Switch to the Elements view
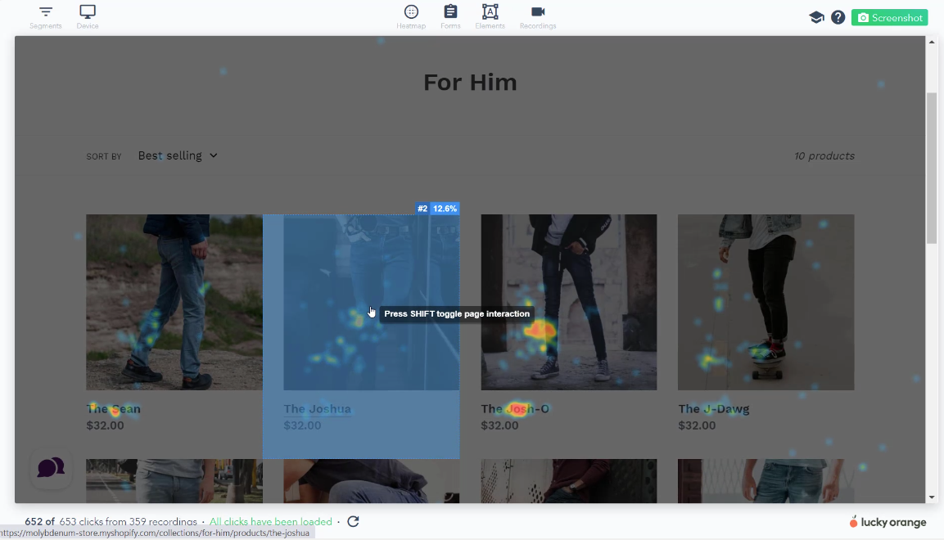 click(490, 17)
